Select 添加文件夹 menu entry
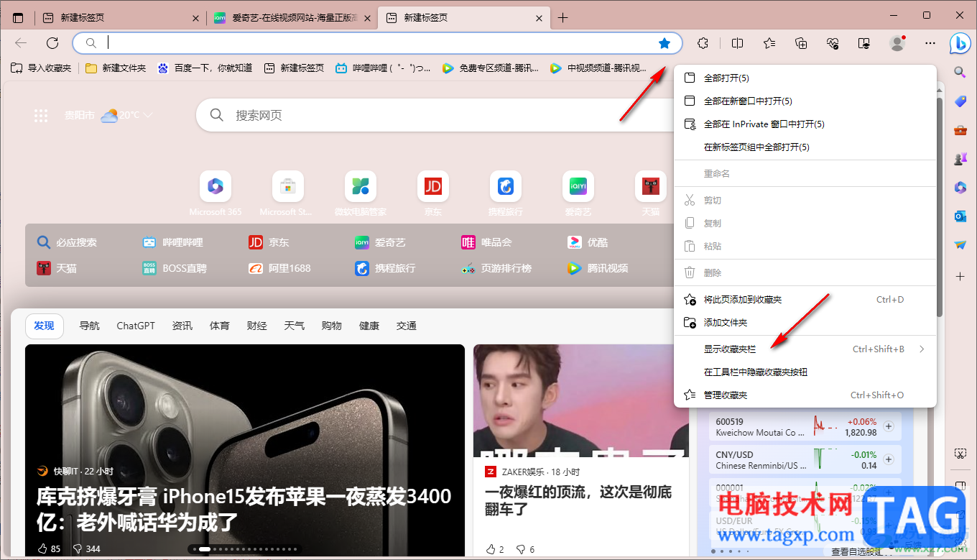977x560 pixels. tap(805, 323)
